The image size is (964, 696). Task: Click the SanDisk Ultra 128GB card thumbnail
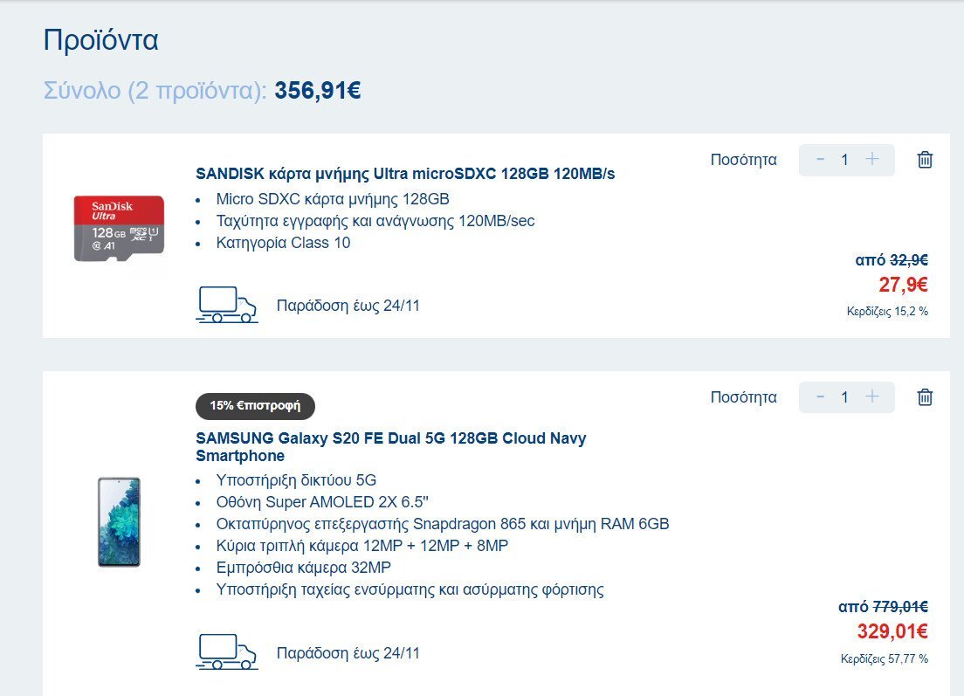tap(119, 228)
